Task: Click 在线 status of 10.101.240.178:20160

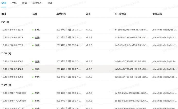Action: pos(36,93)
